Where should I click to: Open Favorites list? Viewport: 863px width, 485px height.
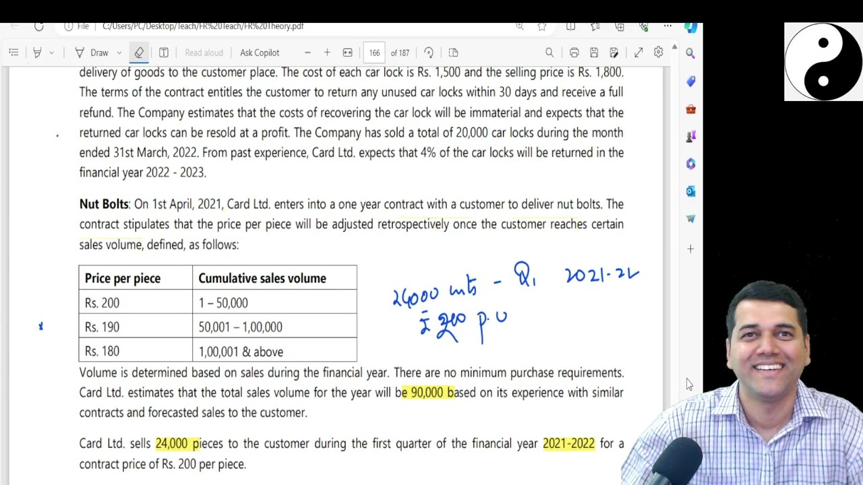click(x=595, y=26)
